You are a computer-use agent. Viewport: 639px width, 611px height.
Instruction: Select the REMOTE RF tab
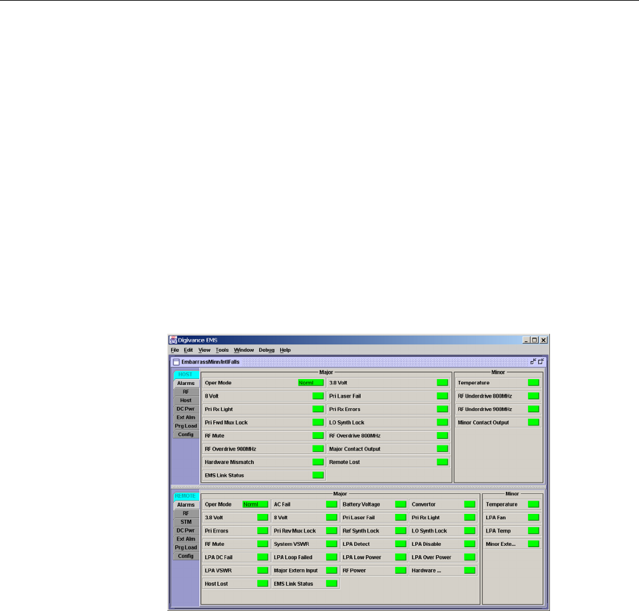tap(186, 513)
